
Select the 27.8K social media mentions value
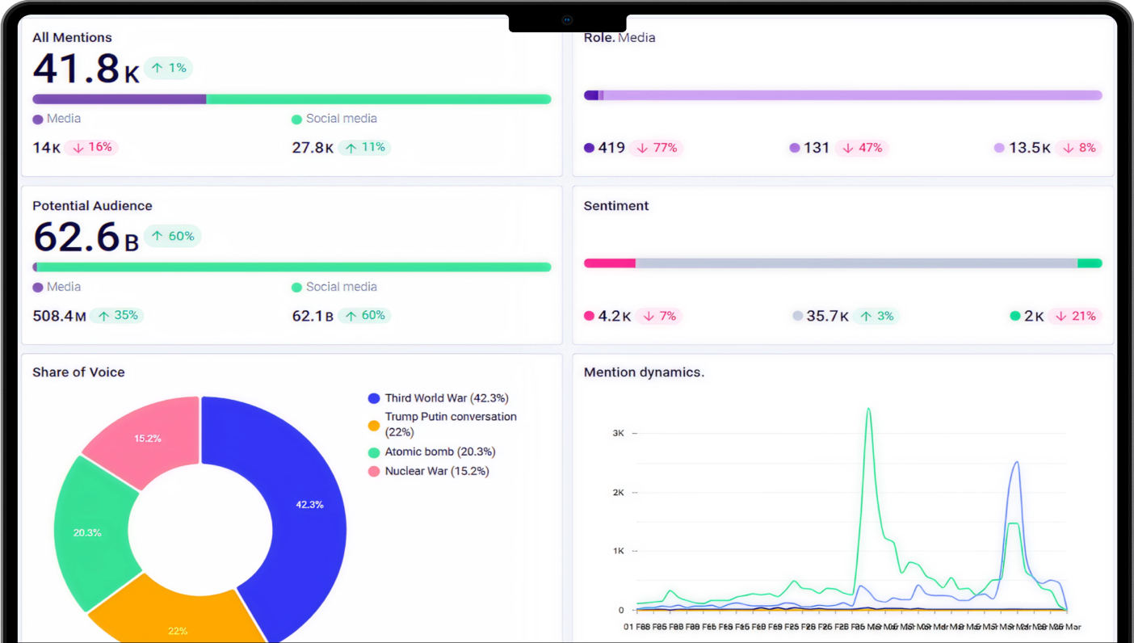[x=313, y=148]
